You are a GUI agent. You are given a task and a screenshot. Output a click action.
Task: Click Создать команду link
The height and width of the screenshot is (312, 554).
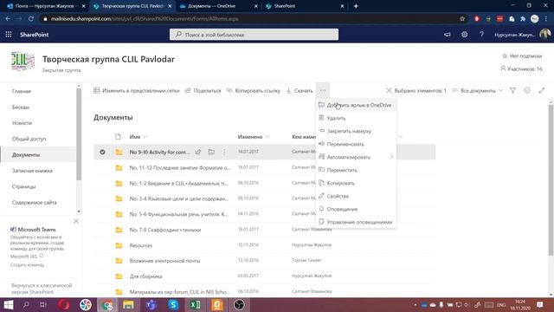(x=27, y=264)
